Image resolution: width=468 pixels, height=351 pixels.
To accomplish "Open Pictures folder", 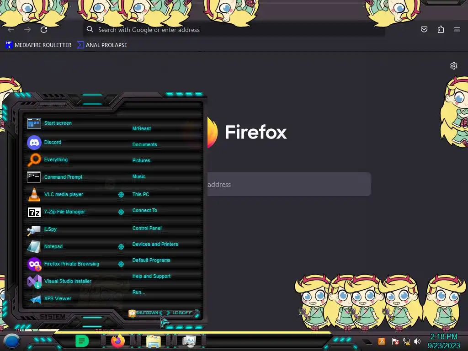I will coord(141,160).
